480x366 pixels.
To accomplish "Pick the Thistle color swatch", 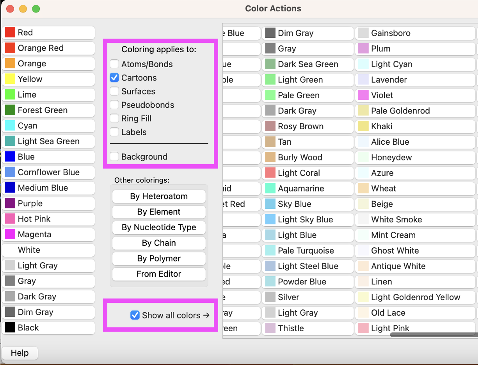I will 308,329.
